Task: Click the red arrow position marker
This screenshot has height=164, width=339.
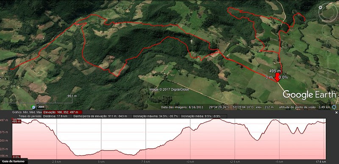Action: point(277,78)
